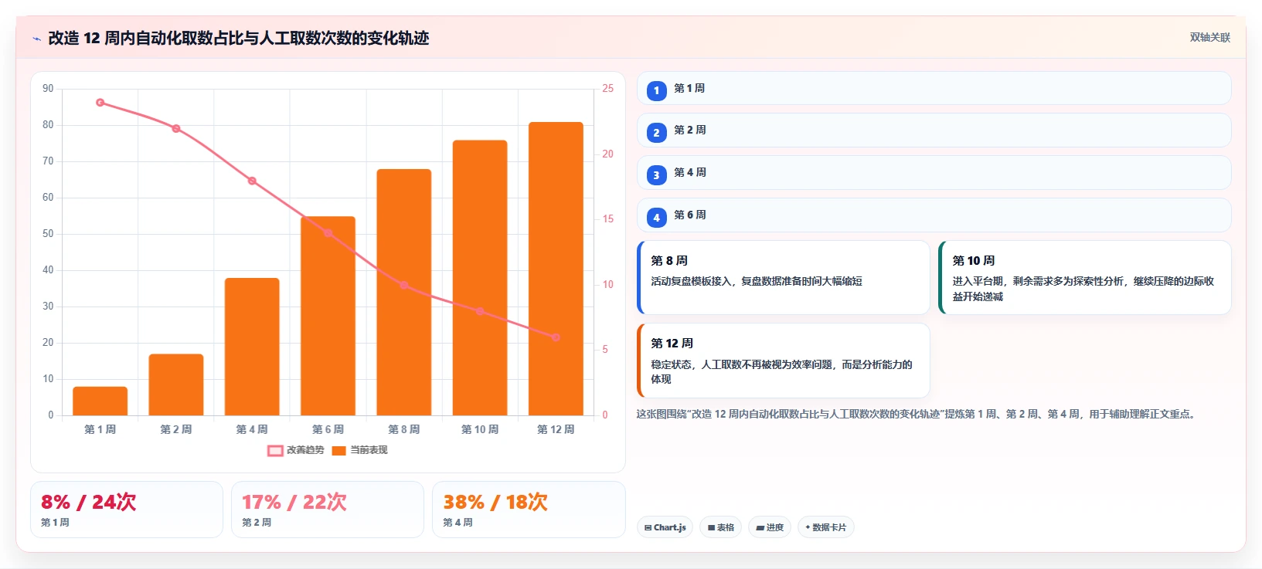1262x569 pixels.
Task: Select step 1 badge for 第 1 周
Action: 656,91
